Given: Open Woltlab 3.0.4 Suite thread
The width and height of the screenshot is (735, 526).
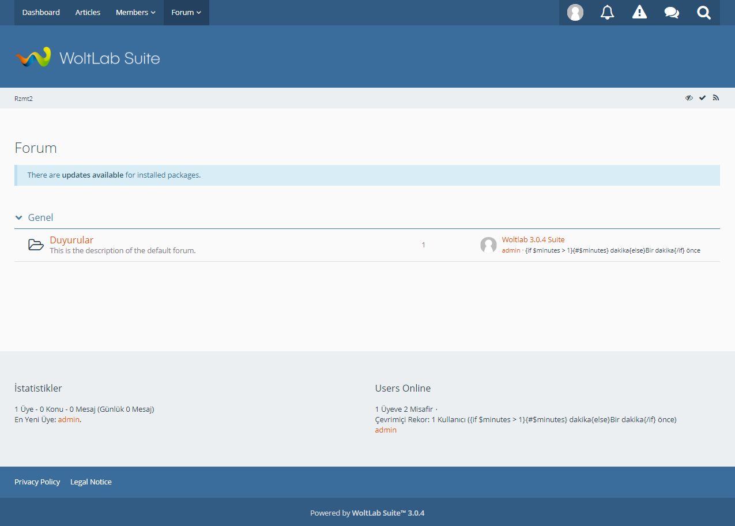Looking at the screenshot, I should coord(533,239).
